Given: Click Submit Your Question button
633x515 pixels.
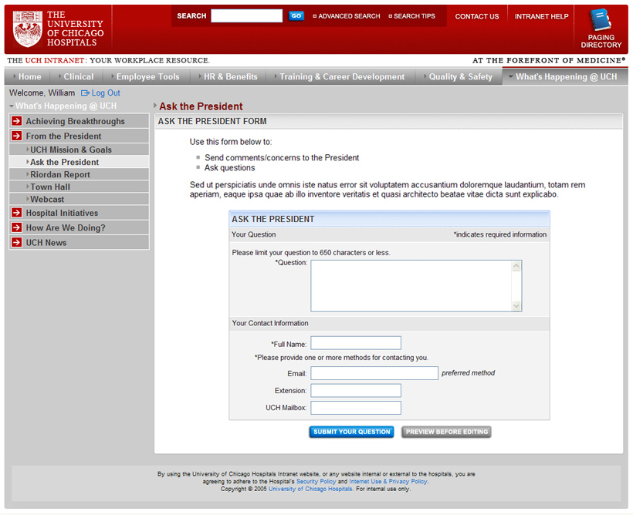Looking at the screenshot, I should click(351, 432).
